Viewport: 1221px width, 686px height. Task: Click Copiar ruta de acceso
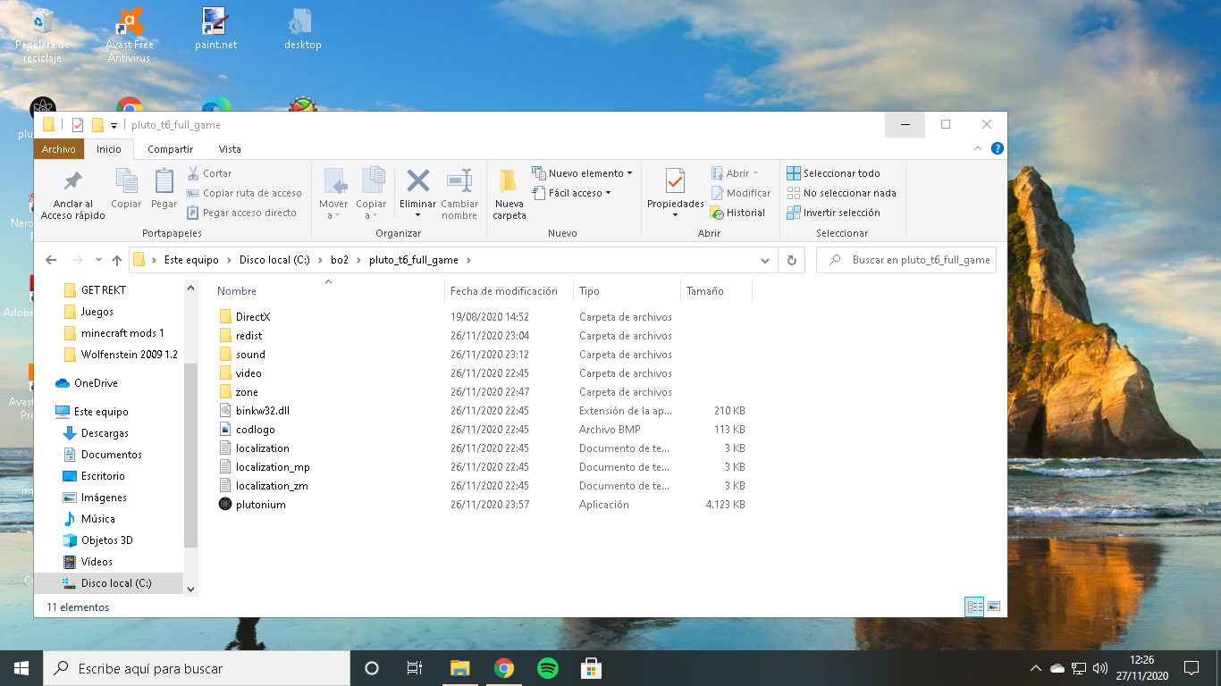click(244, 193)
